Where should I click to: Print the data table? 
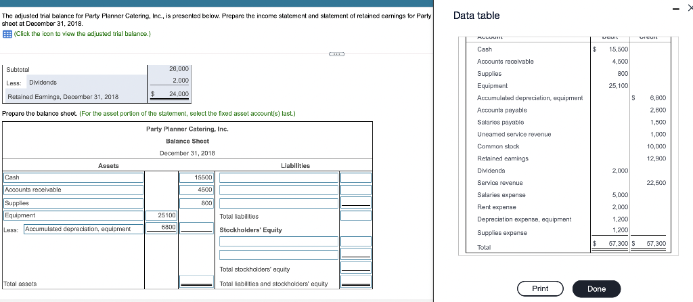540,288
